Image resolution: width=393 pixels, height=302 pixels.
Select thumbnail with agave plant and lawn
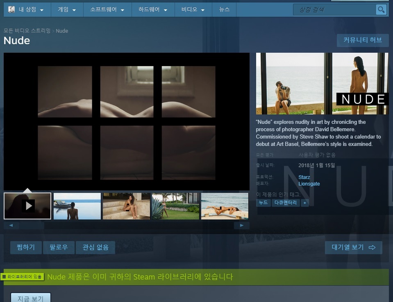tap(175, 206)
